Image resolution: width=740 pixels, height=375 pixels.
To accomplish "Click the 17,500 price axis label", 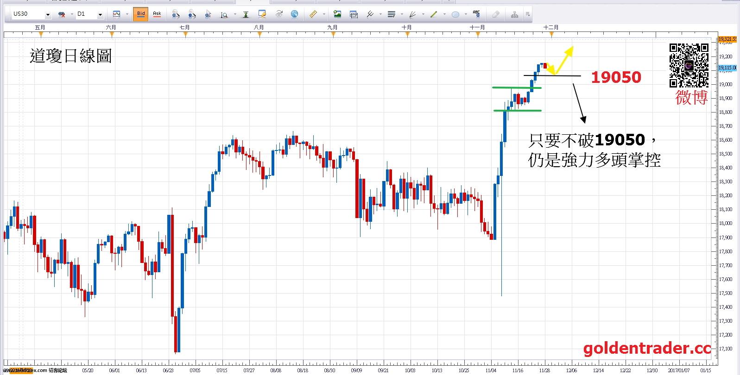I will pyautogui.click(x=725, y=293).
